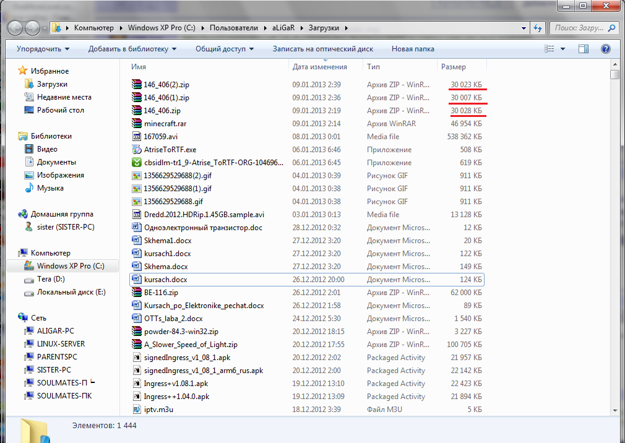Open the Общий доступ dropdown

click(x=225, y=49)
